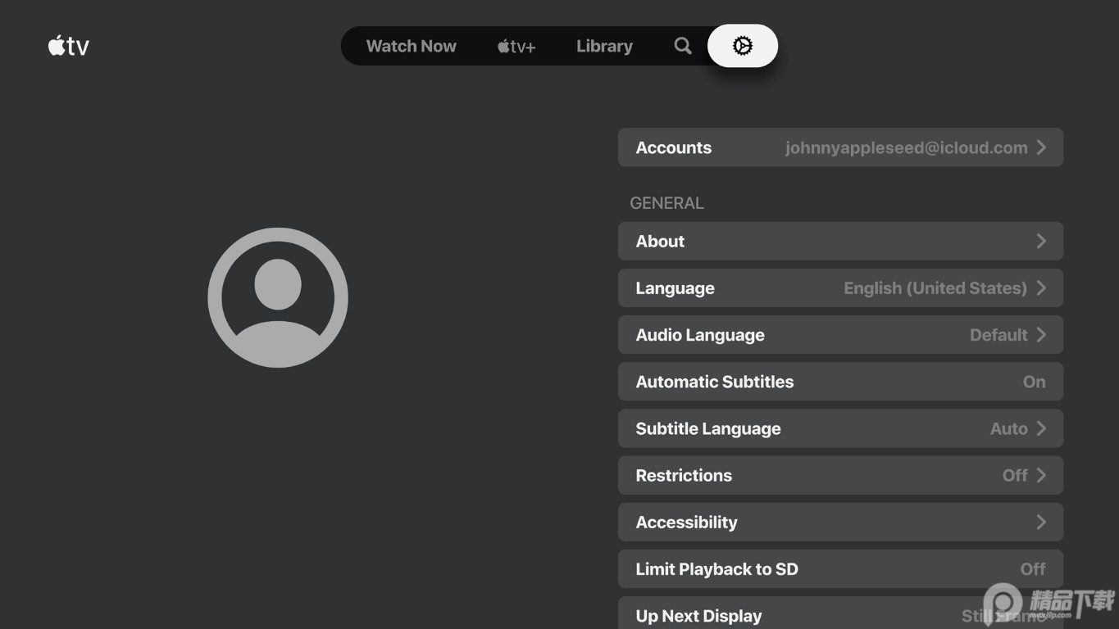Open the Subtitle Language chevron
This screenshot has width=1119, height=629.
[1041, 428]
